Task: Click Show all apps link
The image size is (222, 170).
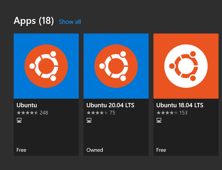Action: coord(70,22)
